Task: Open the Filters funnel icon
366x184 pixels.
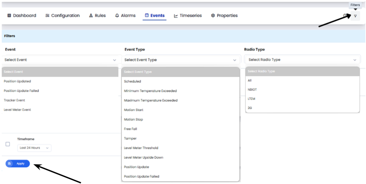Action: click(x=355, y=16)
